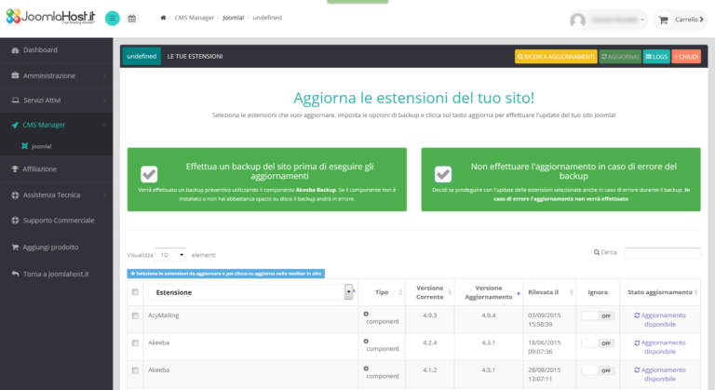Click refresh icon for AcyMailing update status
The height and width of the screenshot is (390, 715).
(637, 316)
